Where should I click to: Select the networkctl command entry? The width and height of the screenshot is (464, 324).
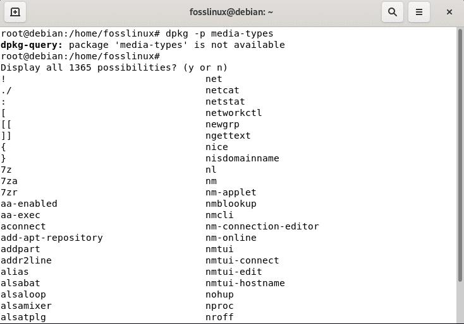234,113
